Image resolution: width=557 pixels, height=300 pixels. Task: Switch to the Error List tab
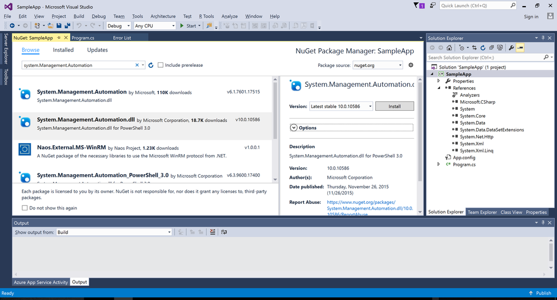(x=122, y=38)
